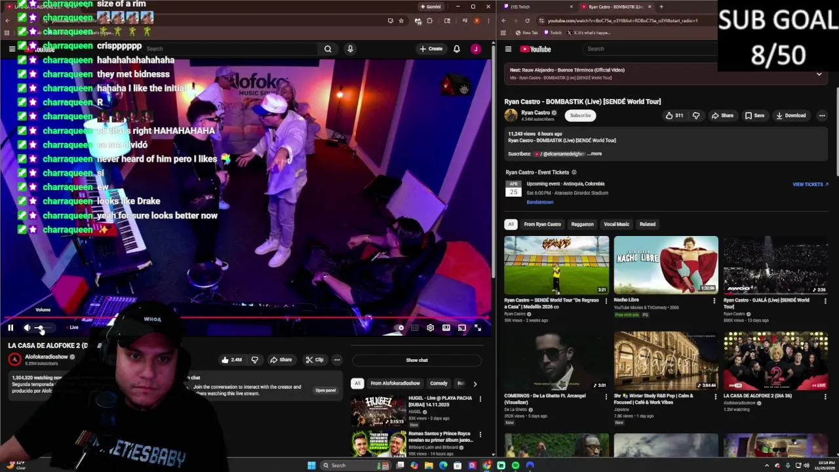Open Bandsintown link
839x472 pixels.
(539, 202)
